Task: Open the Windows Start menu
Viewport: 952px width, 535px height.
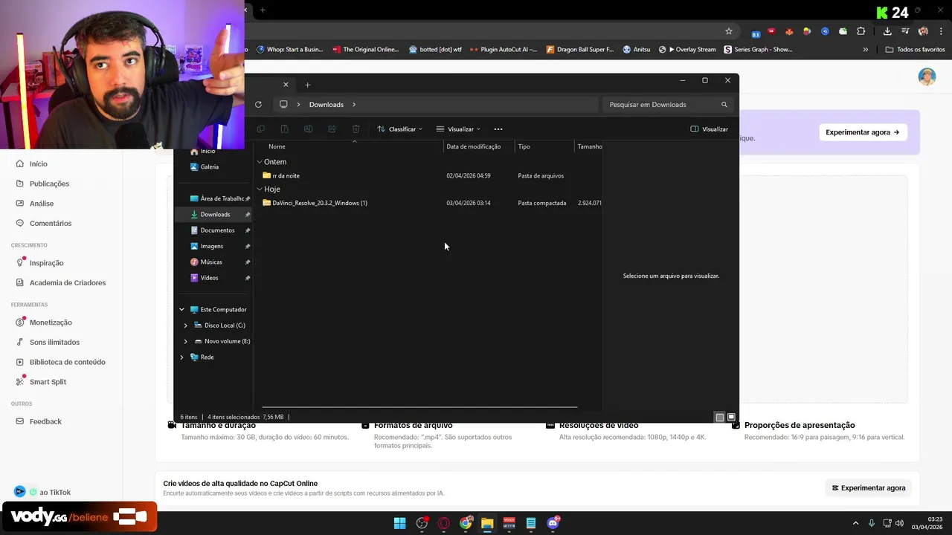Action: click(x=399, y=523)
